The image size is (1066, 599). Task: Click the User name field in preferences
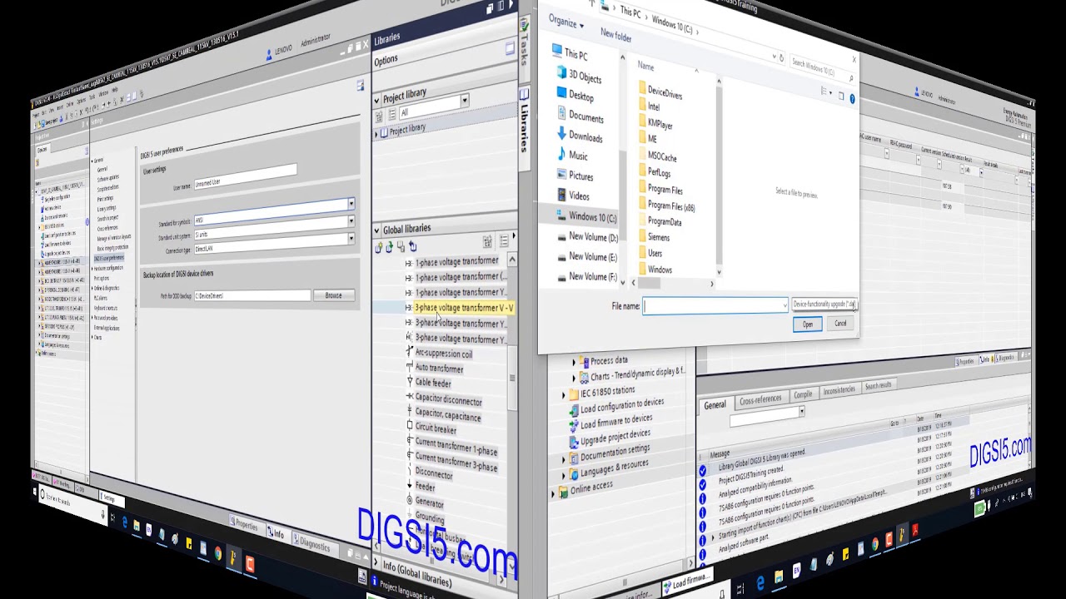pos(246,177)
